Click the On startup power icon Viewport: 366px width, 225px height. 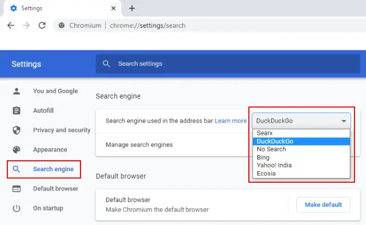[16, 208]
